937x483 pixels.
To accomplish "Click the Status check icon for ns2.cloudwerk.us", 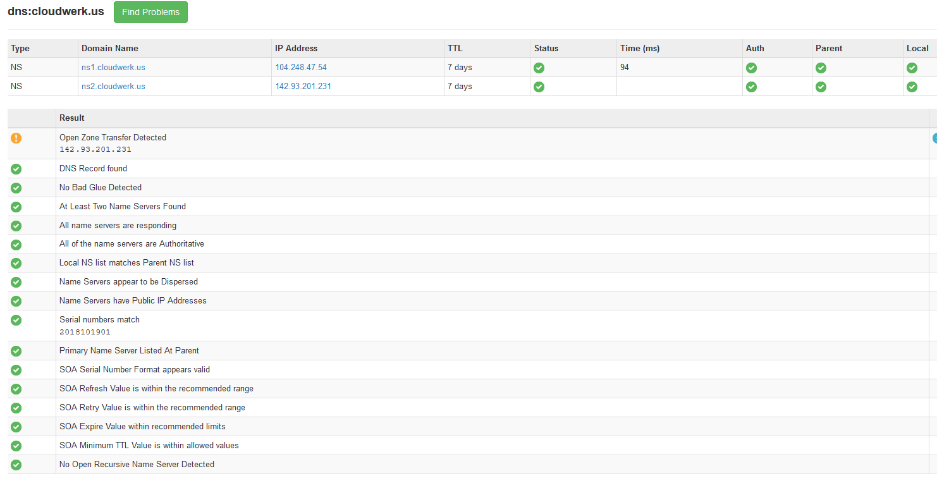I will (539, 87).
